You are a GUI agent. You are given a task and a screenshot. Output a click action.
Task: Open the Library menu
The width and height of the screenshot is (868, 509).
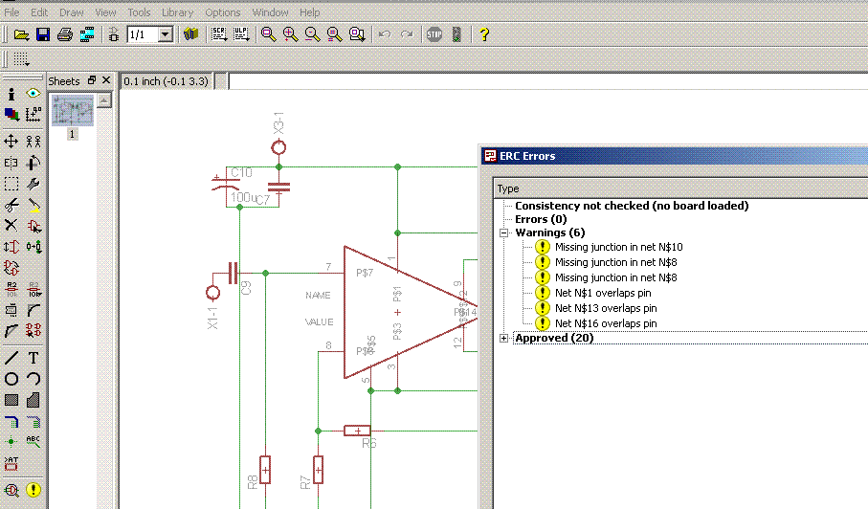click(x=177, y=12)
